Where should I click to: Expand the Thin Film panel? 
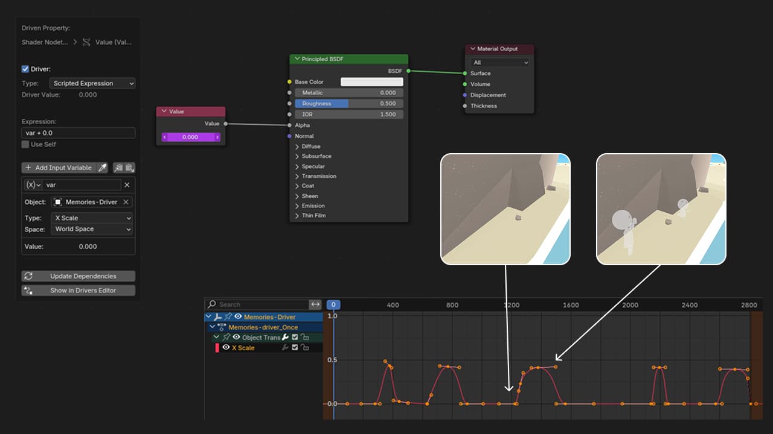pyautogui.click(x=297, y=215)
